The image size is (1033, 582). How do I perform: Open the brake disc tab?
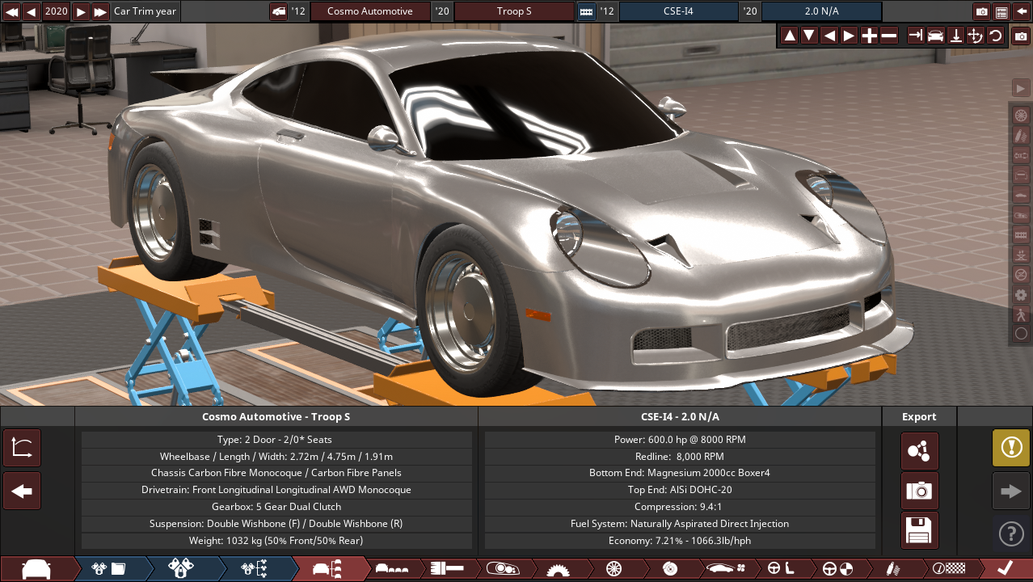pos(669,568)
